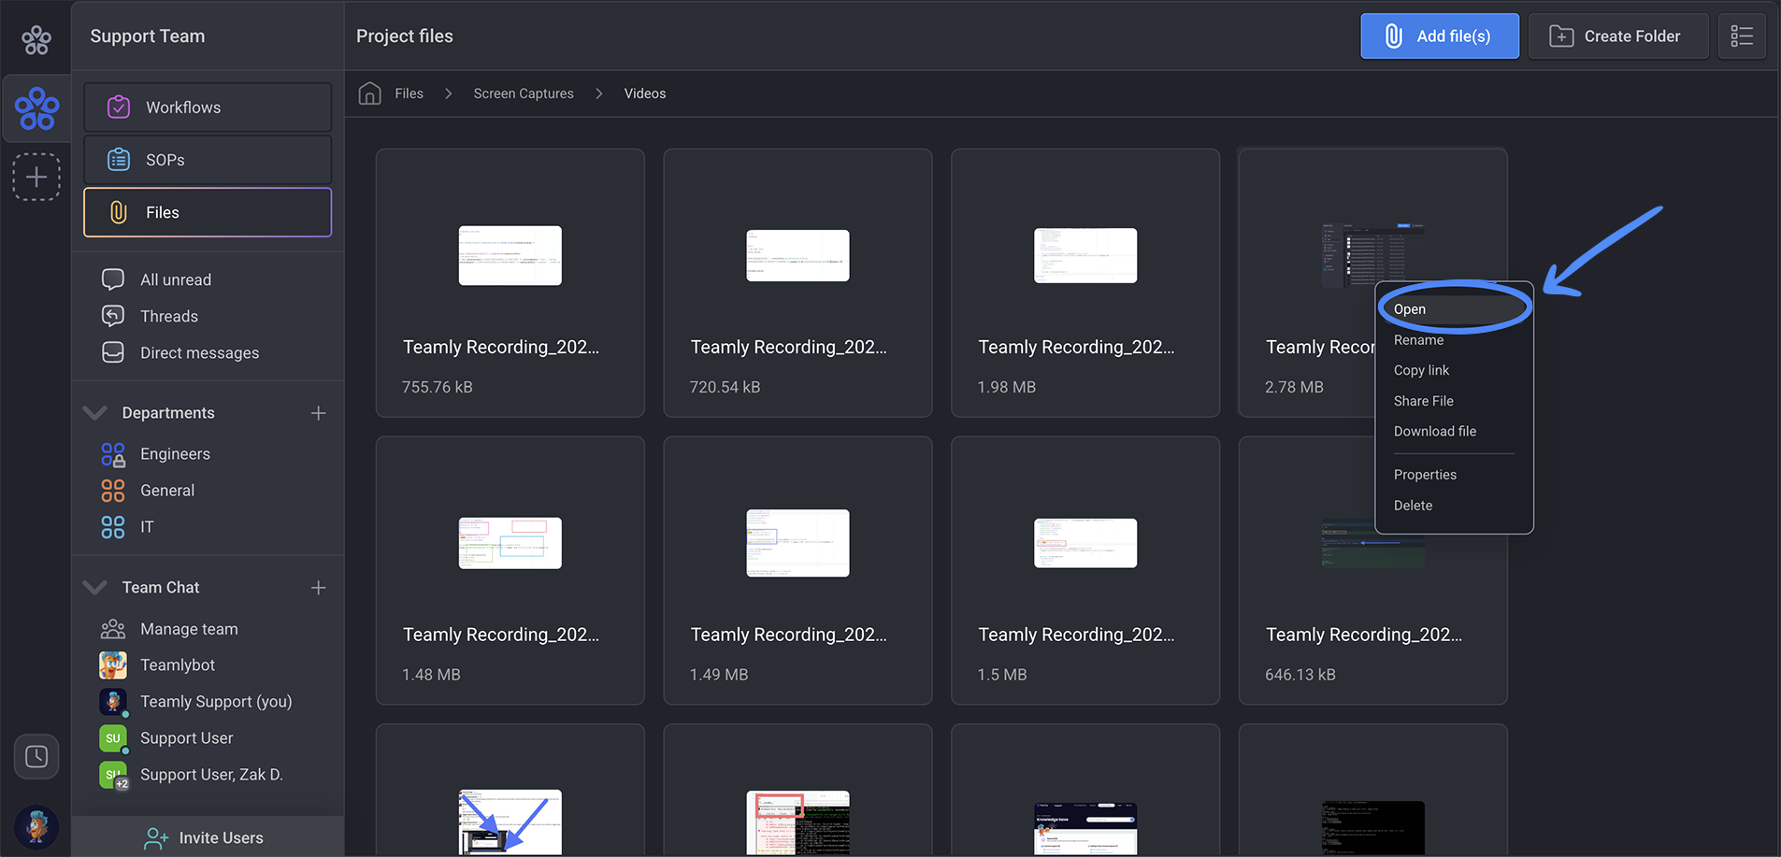Add a new team chat with plus icon

[x=318, y=587]
